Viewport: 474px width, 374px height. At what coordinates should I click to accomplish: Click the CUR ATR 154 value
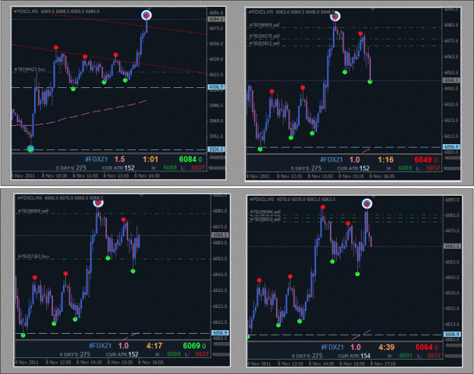(x=366, y=356)
